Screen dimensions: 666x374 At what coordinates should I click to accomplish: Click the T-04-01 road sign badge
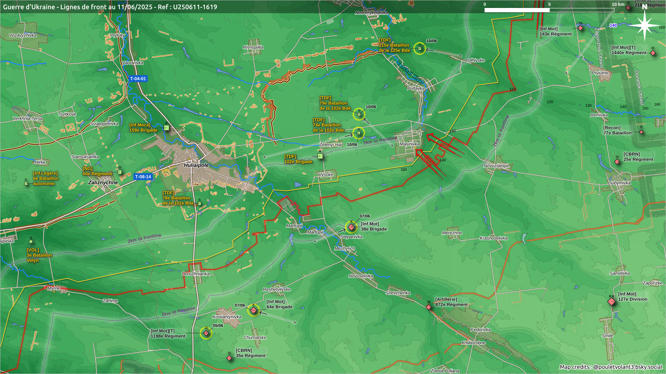tap(138, 79)
